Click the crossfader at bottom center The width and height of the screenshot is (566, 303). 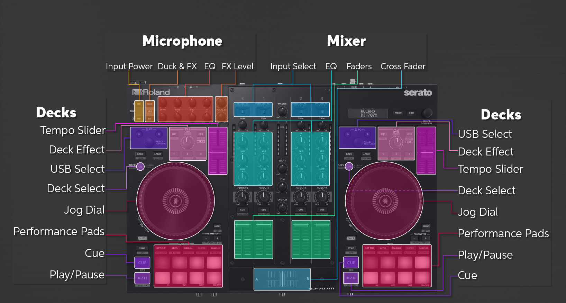pyautogui.click(x=282, y=279)
